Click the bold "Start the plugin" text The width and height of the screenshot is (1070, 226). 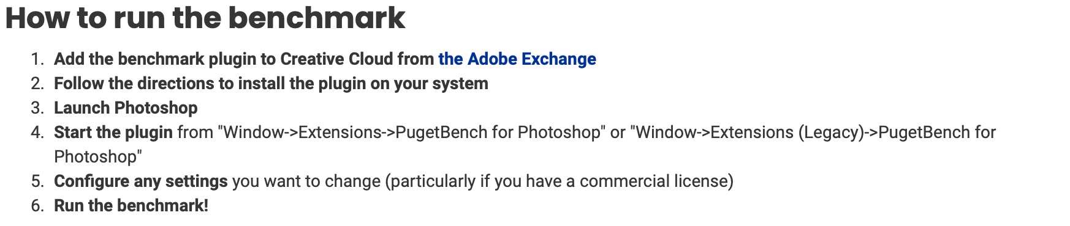click(x=113, y=133)
